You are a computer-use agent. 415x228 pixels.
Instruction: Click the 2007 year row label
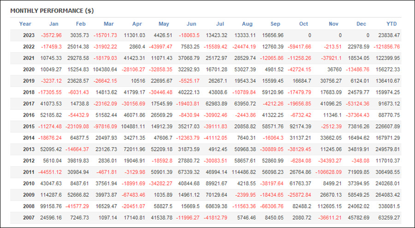(29, 218)
